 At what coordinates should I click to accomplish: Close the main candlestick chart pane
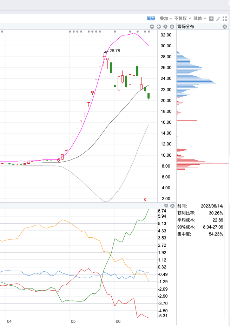pyautogui.click(x=172, y=27)
